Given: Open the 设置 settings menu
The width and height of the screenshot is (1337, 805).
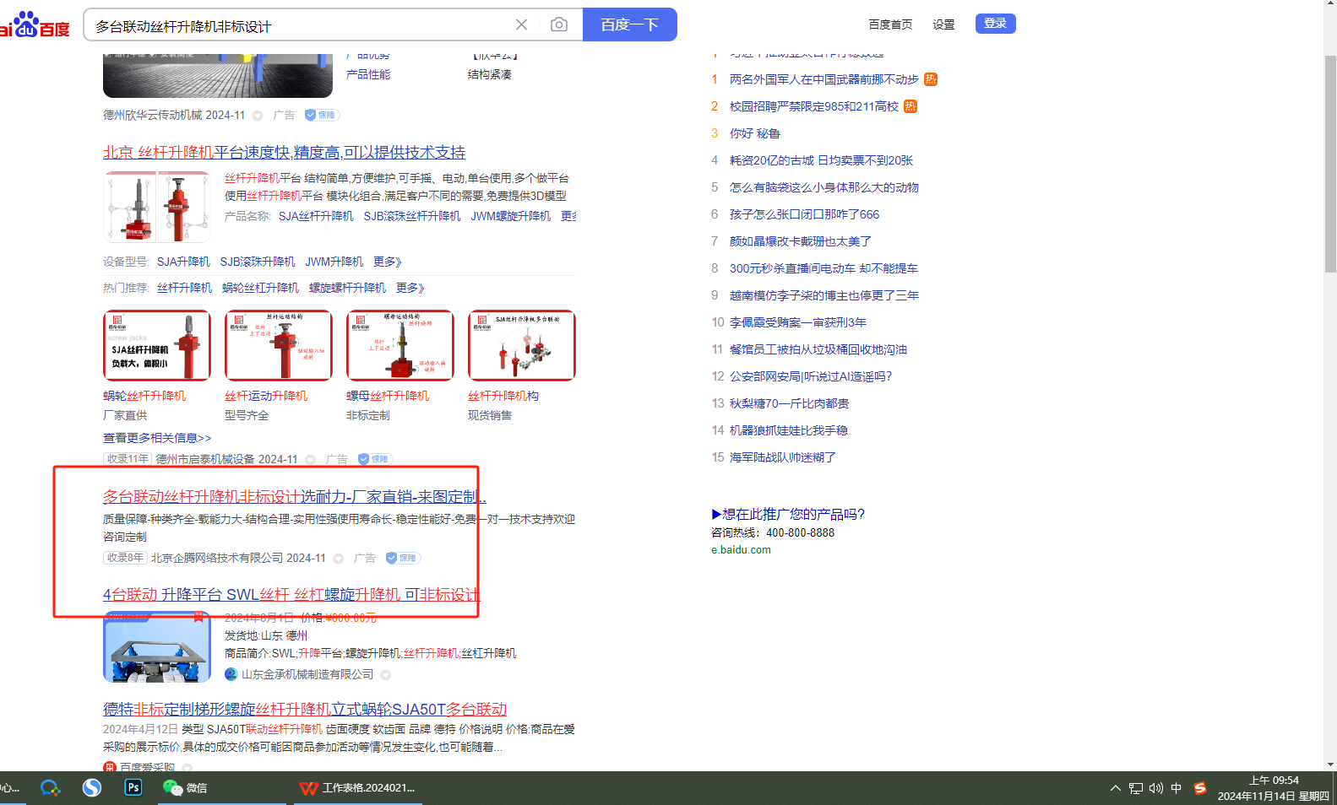Looking at the screenshot, I should (x=943, y=24).
